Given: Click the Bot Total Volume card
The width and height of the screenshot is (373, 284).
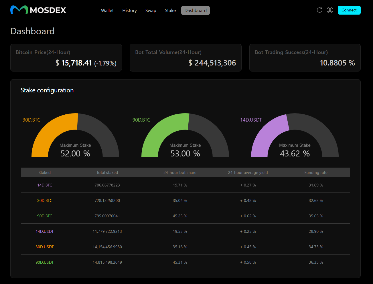Looking at the screenshot, I should point(185,57).
